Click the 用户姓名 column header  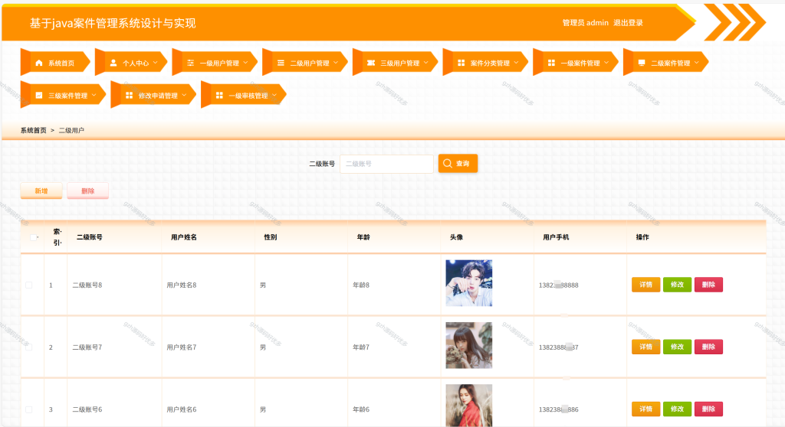(x=184, y=237)
